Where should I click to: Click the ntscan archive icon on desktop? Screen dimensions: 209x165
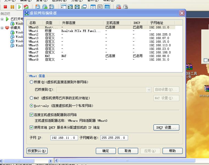click(x=207, y=88)
